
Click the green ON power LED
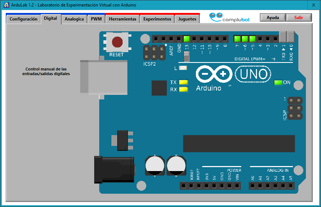(278, 82)
